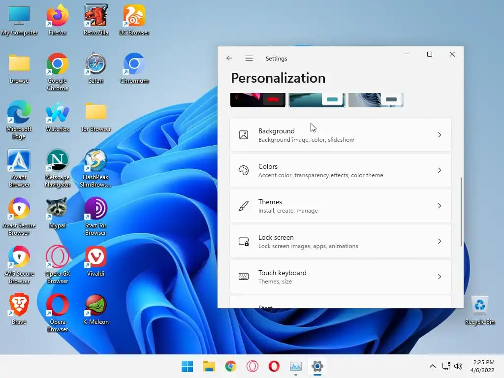Open Microsoft Edge desktop shortcut
The image size is (504, 378).
(19, 120)
